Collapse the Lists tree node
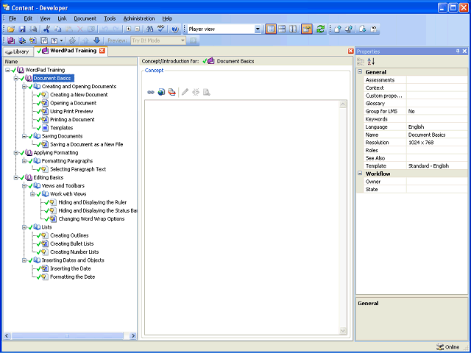 point(24,227)
